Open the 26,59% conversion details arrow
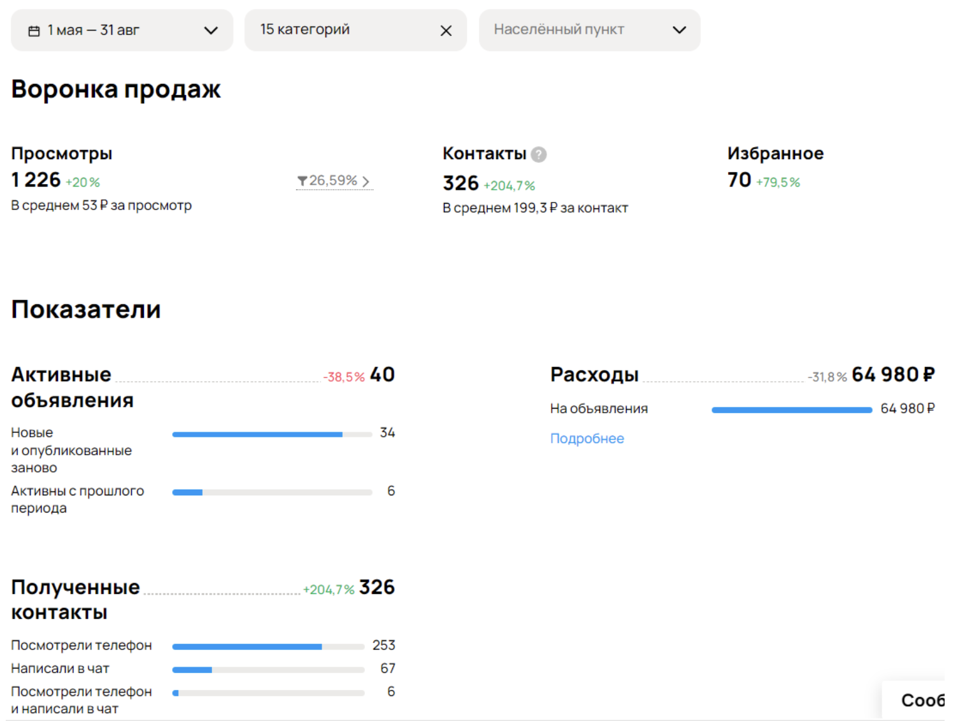Viewport: 958px width, 722px height. point(366,181)
